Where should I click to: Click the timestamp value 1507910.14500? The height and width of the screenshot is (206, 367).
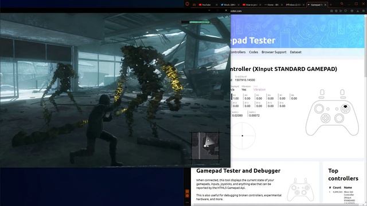tap(245, 80)
